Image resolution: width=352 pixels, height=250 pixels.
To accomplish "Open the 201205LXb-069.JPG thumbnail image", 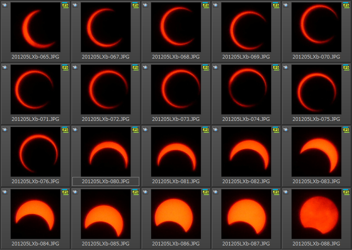I will coord(246,27).
